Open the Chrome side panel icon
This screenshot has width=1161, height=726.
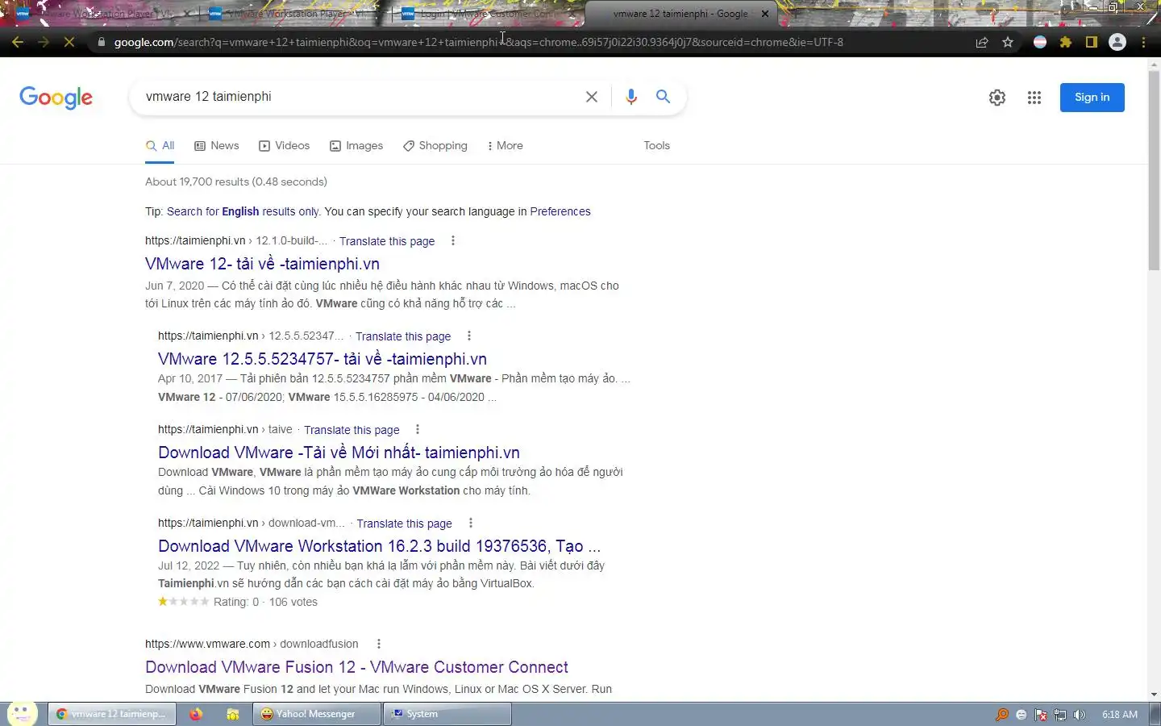coord(1092,42)
